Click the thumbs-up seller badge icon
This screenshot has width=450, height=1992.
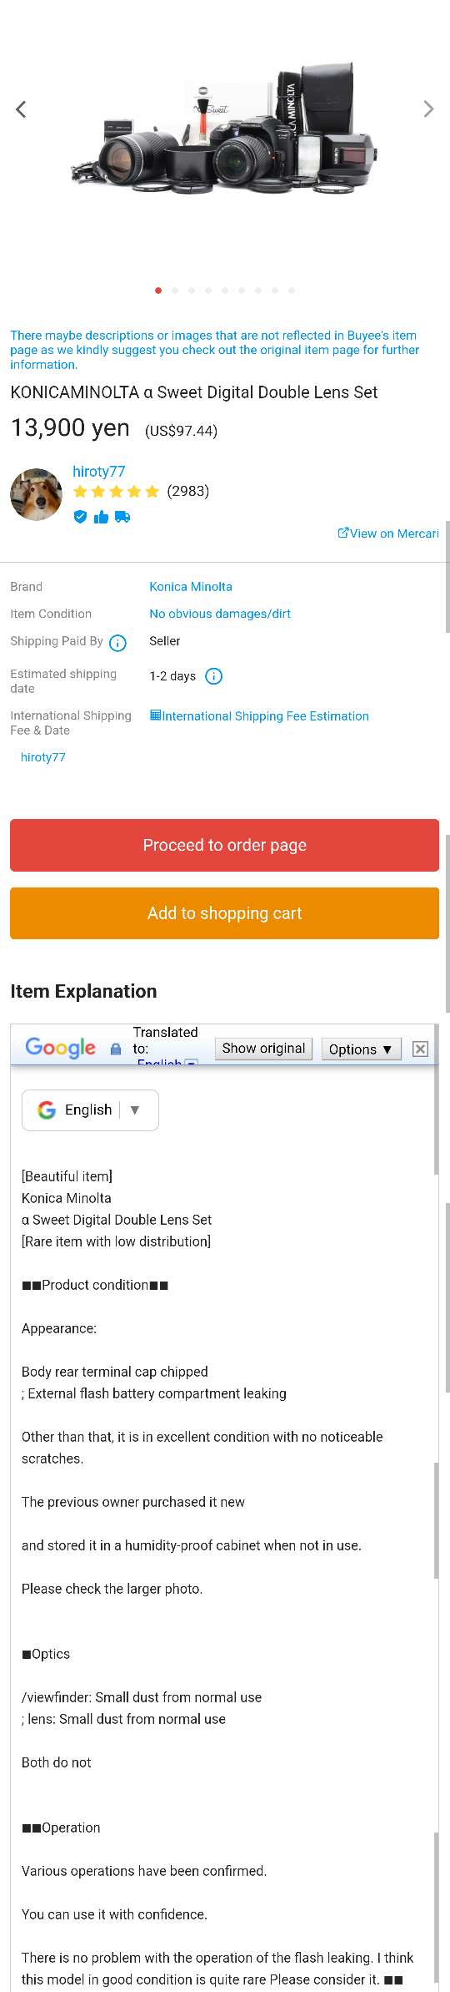[x=101, y=517]
